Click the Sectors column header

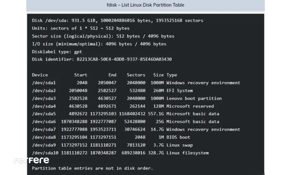pos(136,75)
